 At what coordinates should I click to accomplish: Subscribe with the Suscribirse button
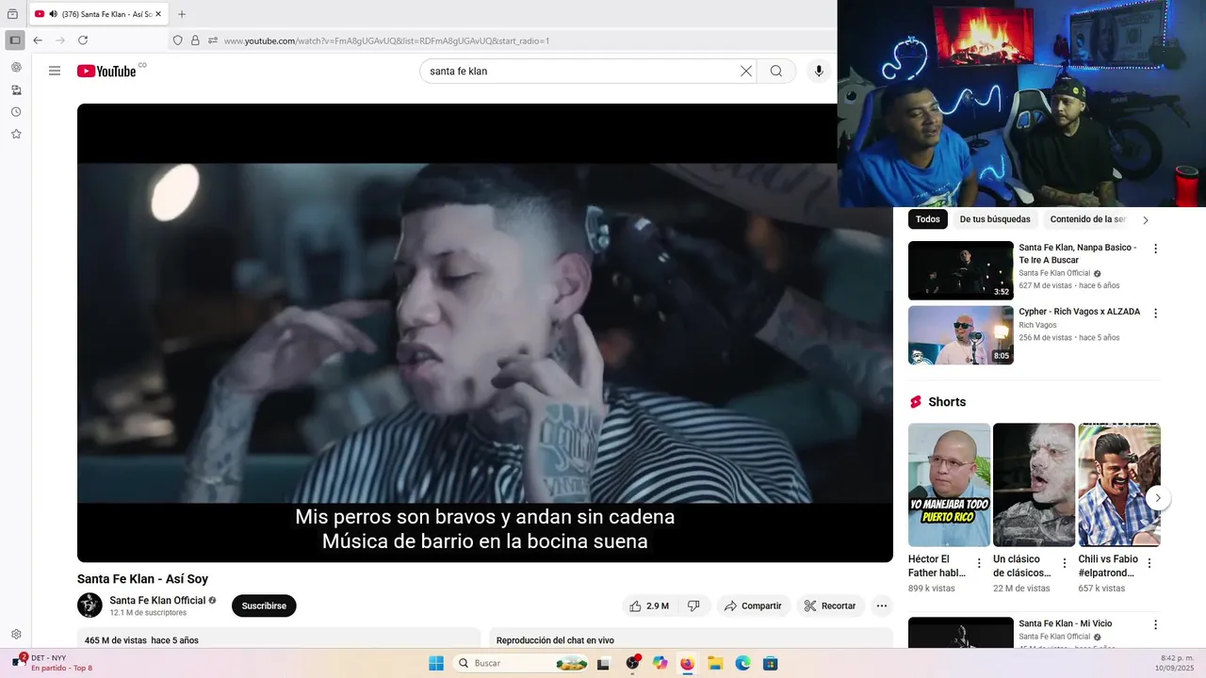[x=264, y=605]
